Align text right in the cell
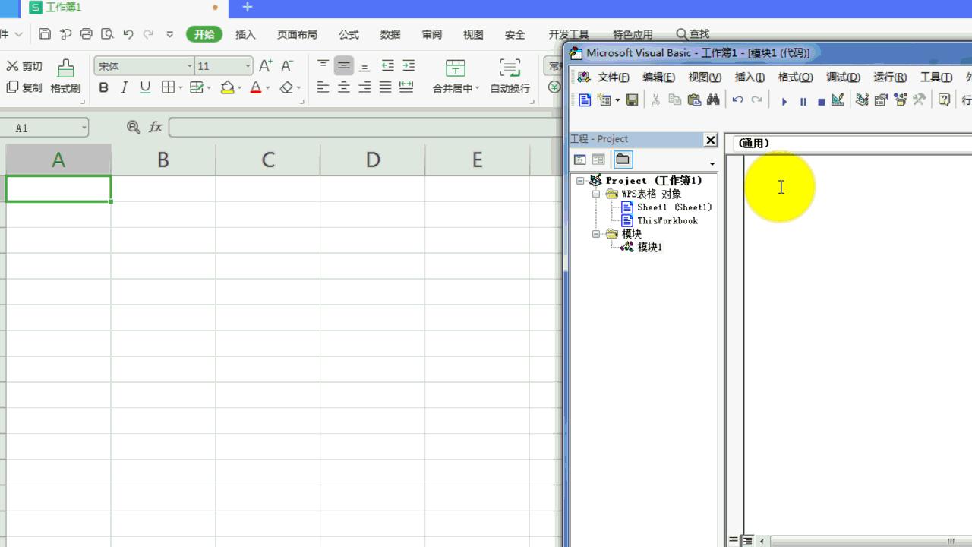Image resolution: width=972 pixels, height=547 pixels. pos(364,87)
